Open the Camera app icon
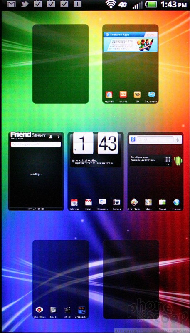Viewport: 190px width, 333px height. point(117,202)
